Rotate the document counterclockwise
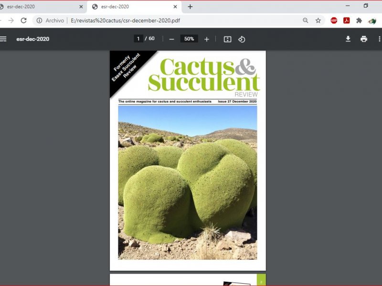The height and width of the screenshot is (286, 382). point(242,39)
